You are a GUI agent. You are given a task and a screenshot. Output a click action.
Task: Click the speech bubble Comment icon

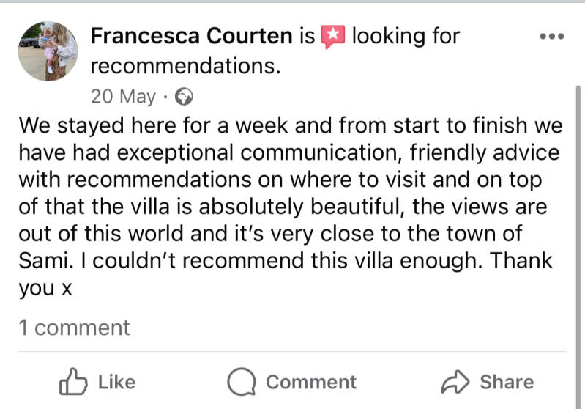pos(241,382)
